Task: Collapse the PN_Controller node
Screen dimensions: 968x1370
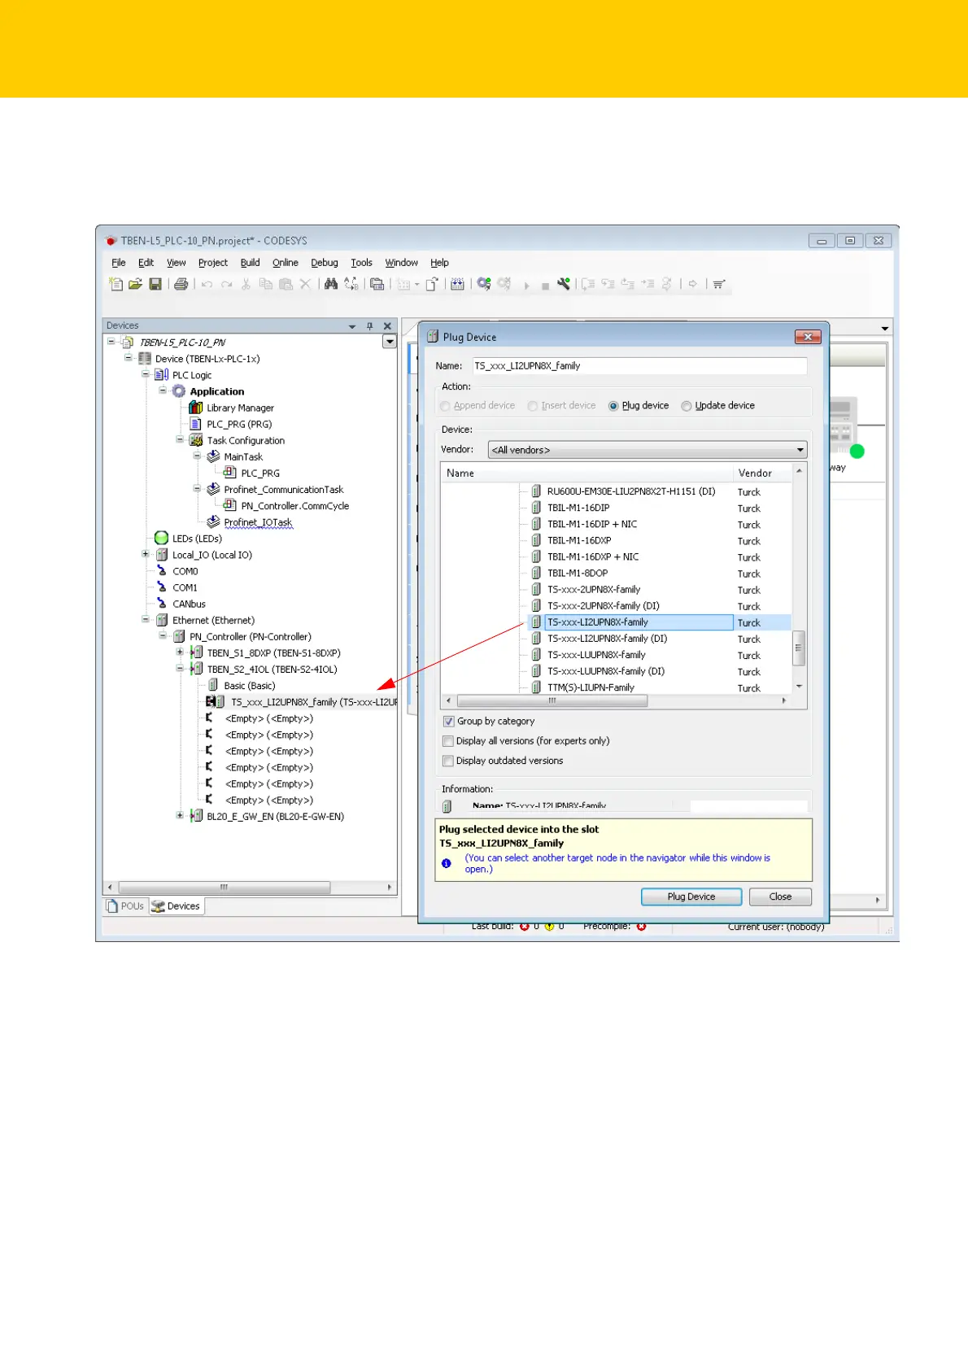Action: pyautogui.click(x=163, y=636)
